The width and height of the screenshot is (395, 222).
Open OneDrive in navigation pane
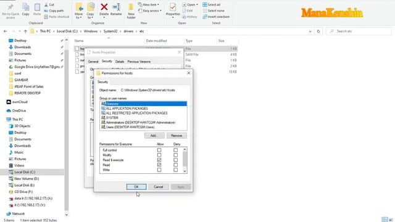(x=17, y=111)
